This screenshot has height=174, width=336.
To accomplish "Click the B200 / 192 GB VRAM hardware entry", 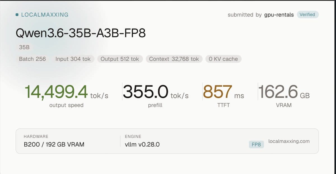I will coord(54,144).
